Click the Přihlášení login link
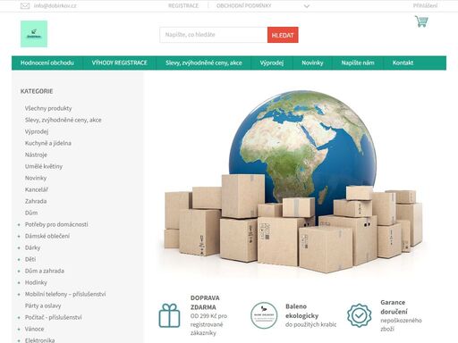The image size is (458, 343). pyautogui.click(x=425, y=5)
